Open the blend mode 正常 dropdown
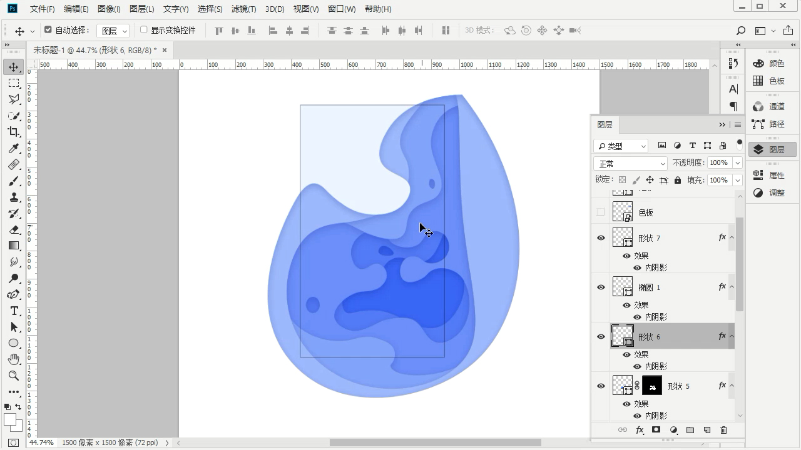801x450 pixels. point(631,163)
